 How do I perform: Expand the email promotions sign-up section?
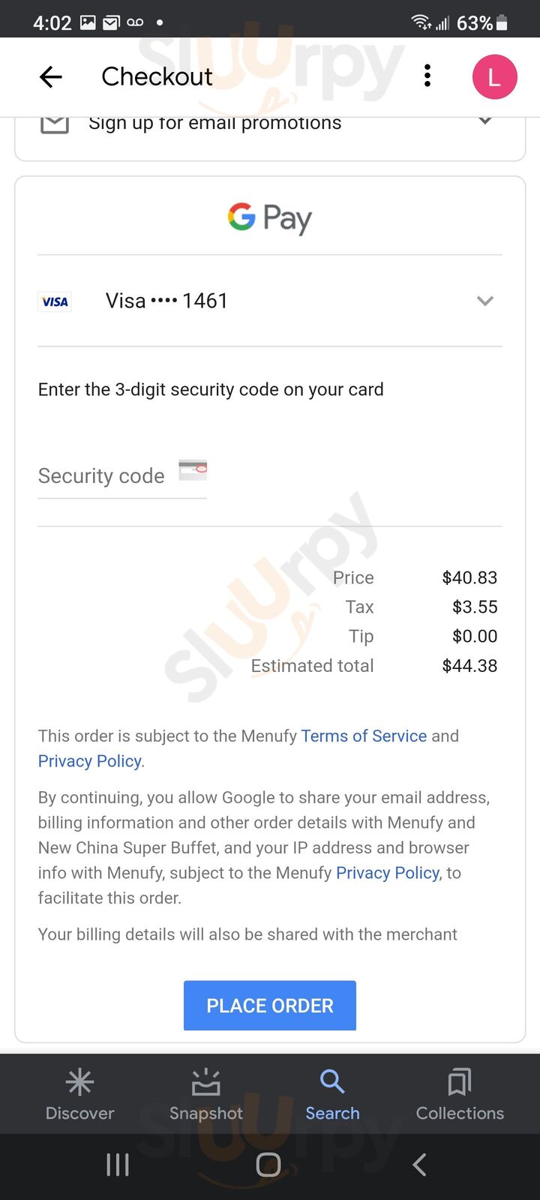pyautogui.click(x=485, y=121)
